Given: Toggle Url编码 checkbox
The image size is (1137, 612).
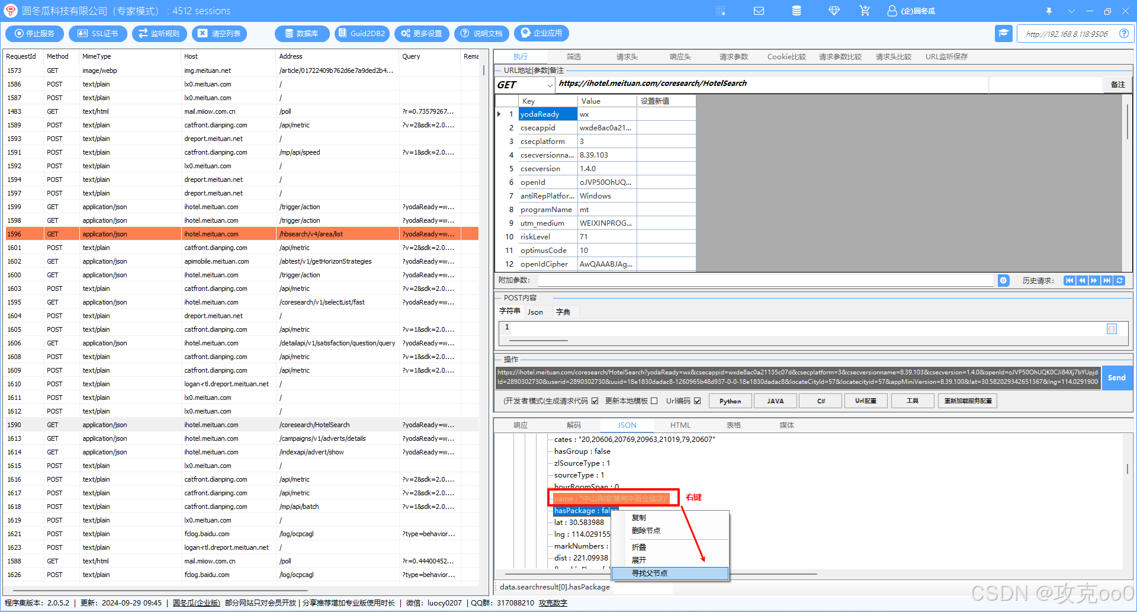Looking at the screenshot, I should click(x=697, y=401).
